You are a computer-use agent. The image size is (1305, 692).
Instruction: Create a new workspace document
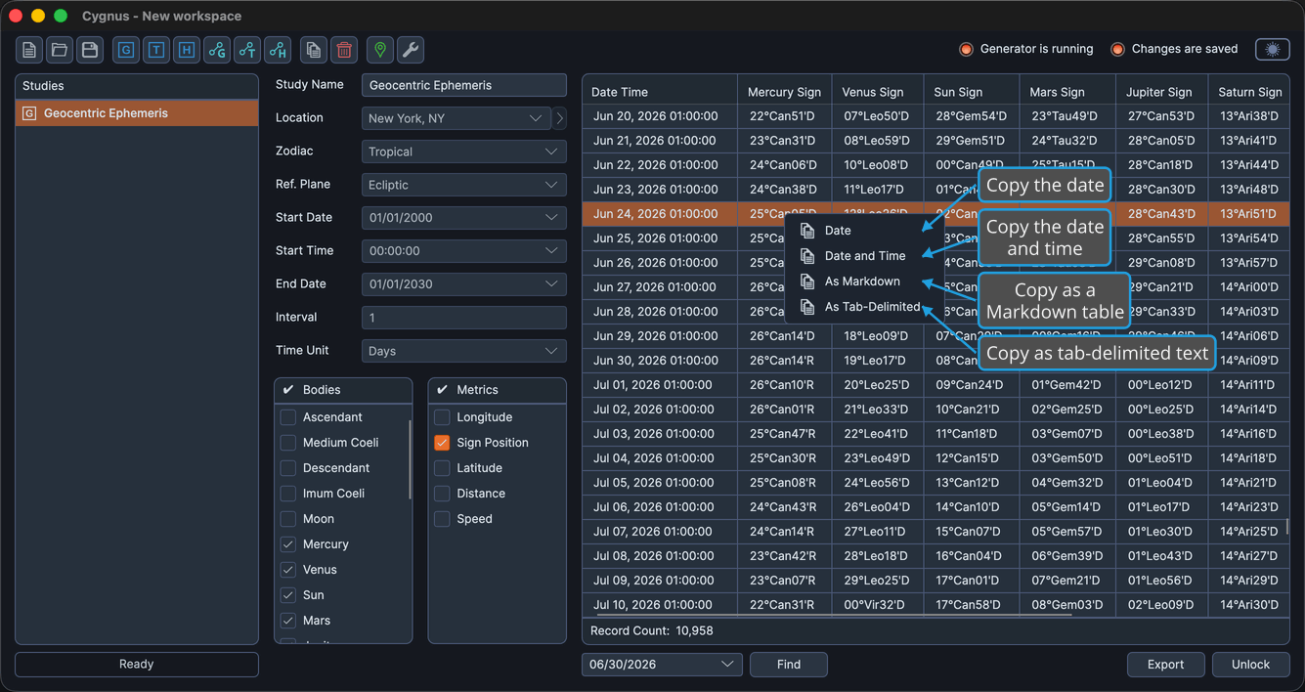click(x=29, y=50)
